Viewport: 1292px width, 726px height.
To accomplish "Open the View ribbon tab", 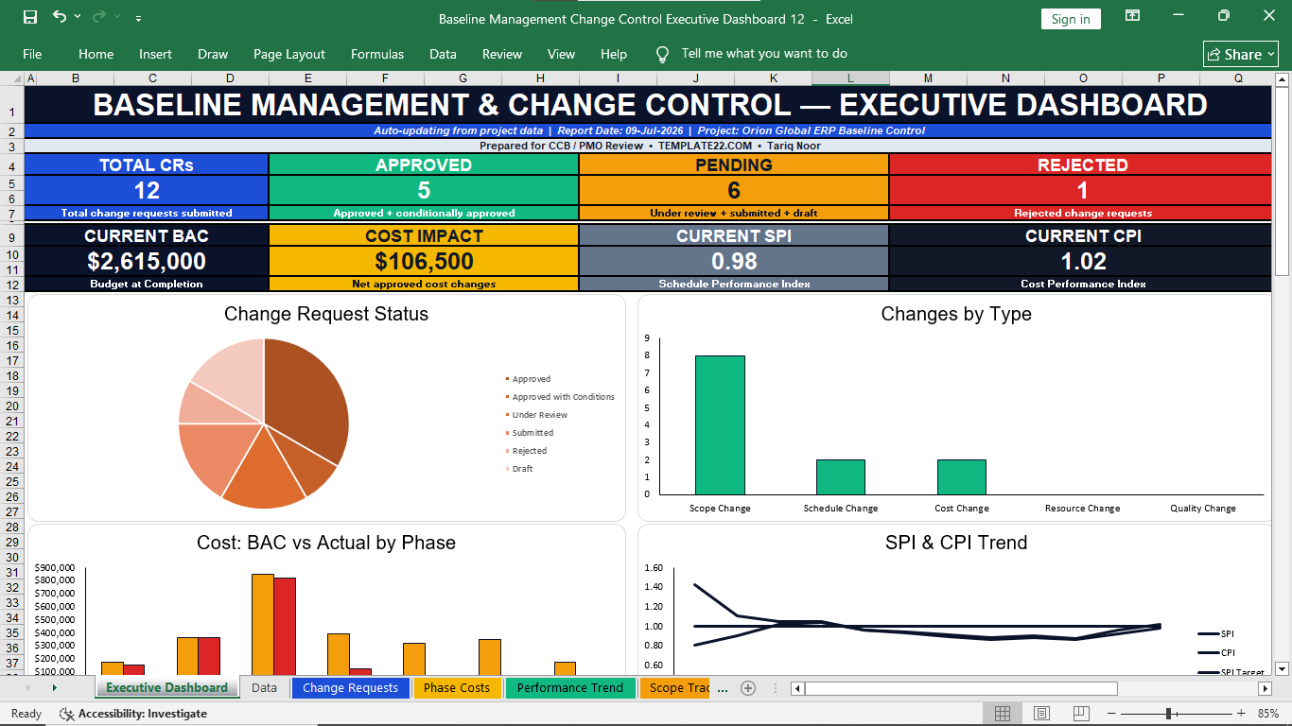I will coord(561,54).
